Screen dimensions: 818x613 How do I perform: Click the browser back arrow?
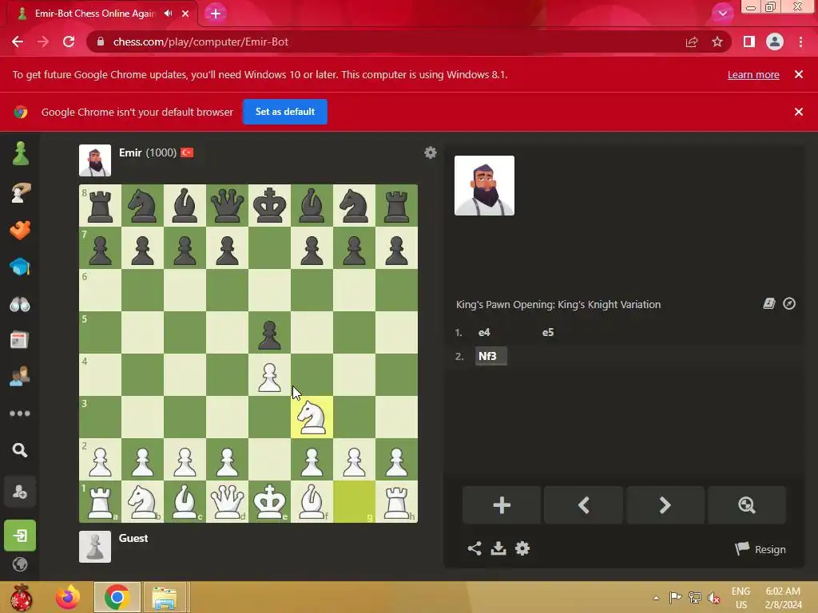coord(18,42)
